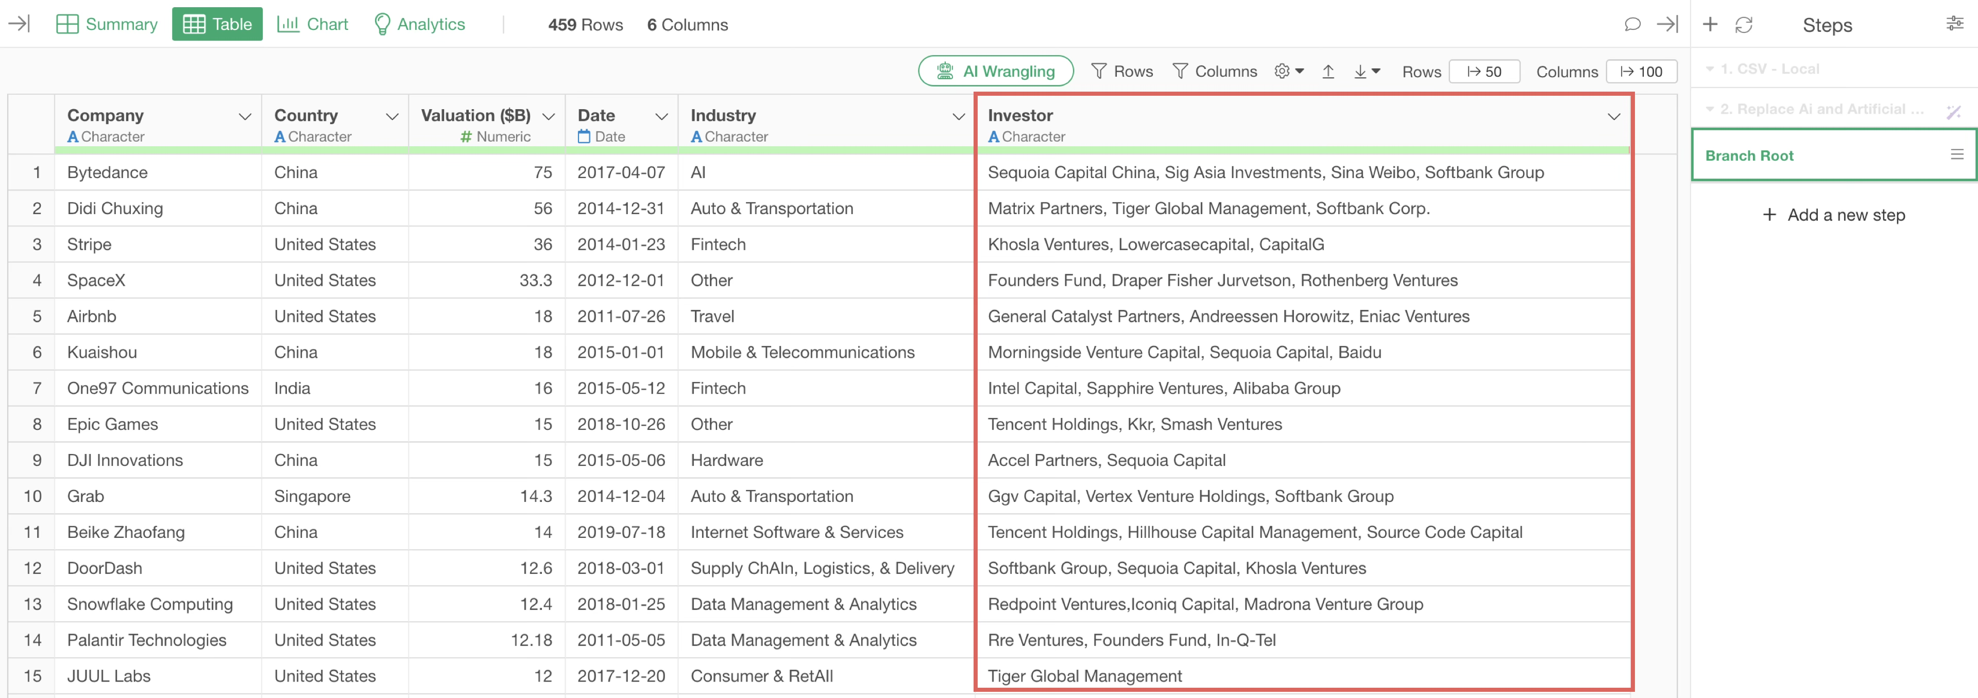Image resolution: width=1978 pixels, height=698 pixels.
Task: Select the SpaceX company cell
Action: 158,281
